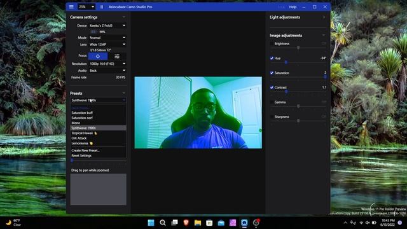Open the Device dropdown
Viewport: 407px width, 229px height.
pyautogui.click(x=107, y=25)
